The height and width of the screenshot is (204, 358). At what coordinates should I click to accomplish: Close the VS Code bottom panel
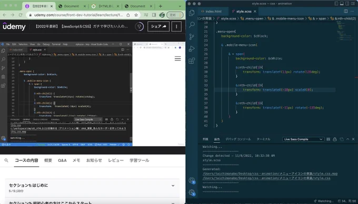(x=353, y=139)
